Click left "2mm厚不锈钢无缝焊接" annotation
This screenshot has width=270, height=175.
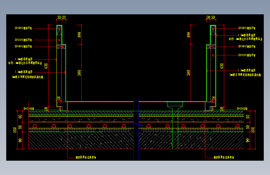(27, 77)
